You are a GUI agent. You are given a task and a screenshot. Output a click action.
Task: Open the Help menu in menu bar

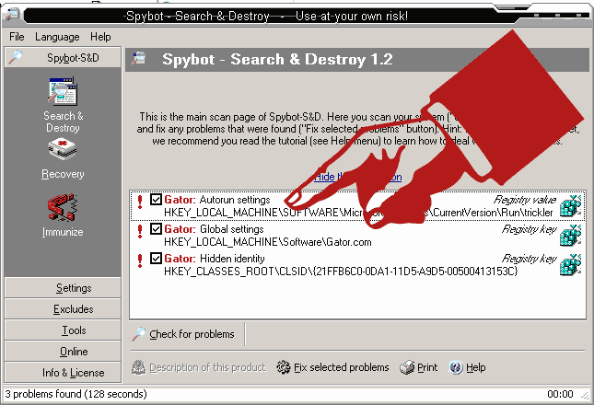coord(100,37)
